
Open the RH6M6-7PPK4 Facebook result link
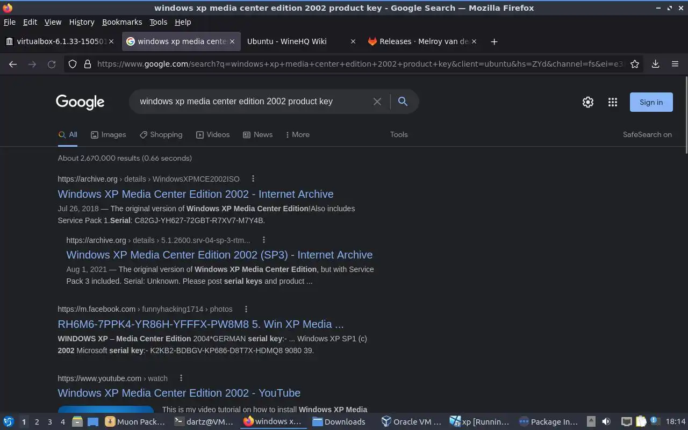click(200, 324)
